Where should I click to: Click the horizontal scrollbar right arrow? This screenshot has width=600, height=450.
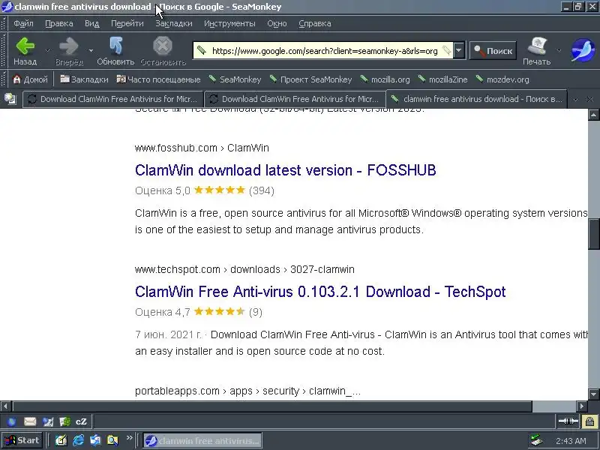[x=582, y=406]
